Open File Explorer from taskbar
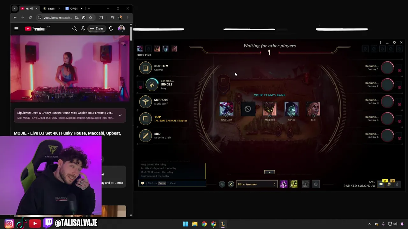The image size is (408, 229). tap(195, 224)
